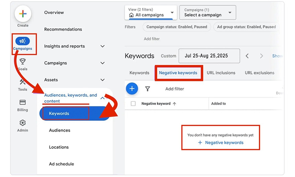
Task: Open the Tools wrench icon
Action: point(22,82)
